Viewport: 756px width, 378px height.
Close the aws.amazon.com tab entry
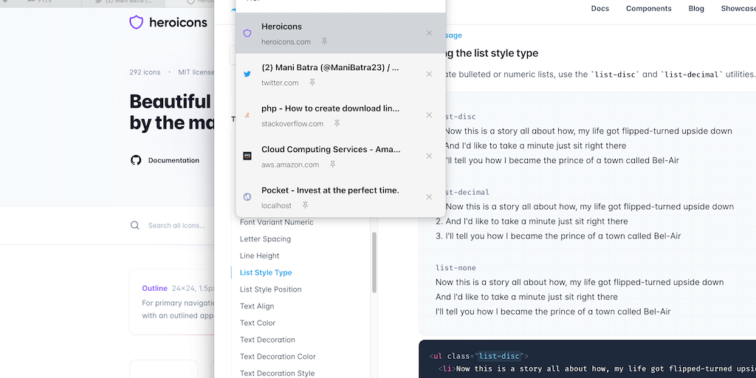click(429, 157)
